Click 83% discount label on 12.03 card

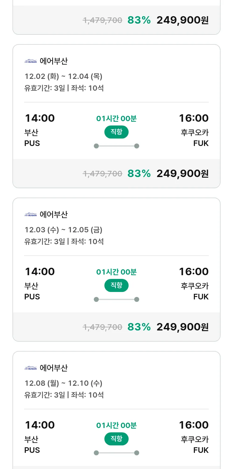coord(139,327)
